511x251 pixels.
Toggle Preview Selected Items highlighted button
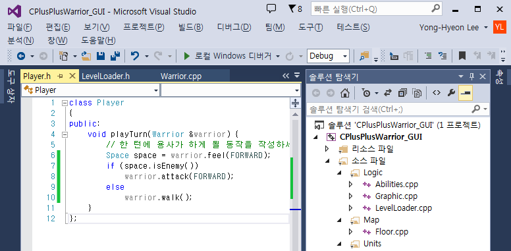coord(466,94)
